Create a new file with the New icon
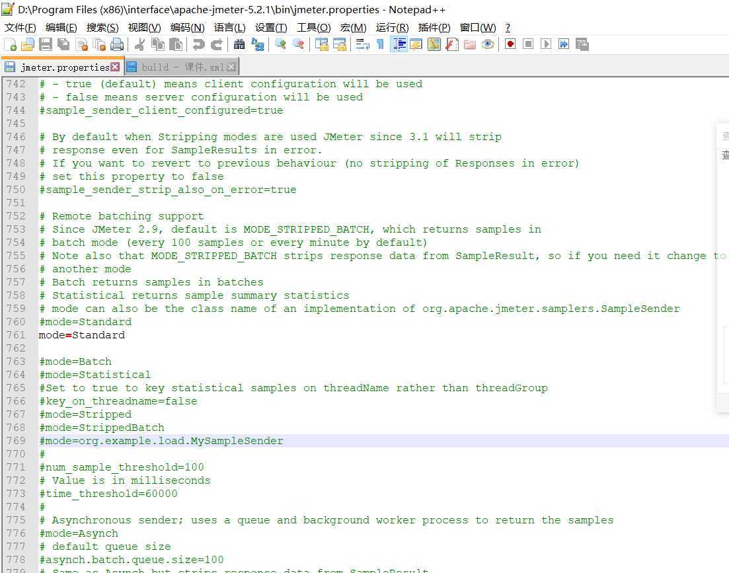This screenshot has height=573, width=729. pos(10,45)
